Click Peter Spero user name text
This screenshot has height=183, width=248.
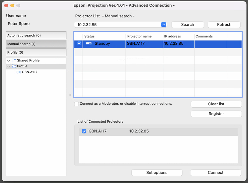click(19, 24)
